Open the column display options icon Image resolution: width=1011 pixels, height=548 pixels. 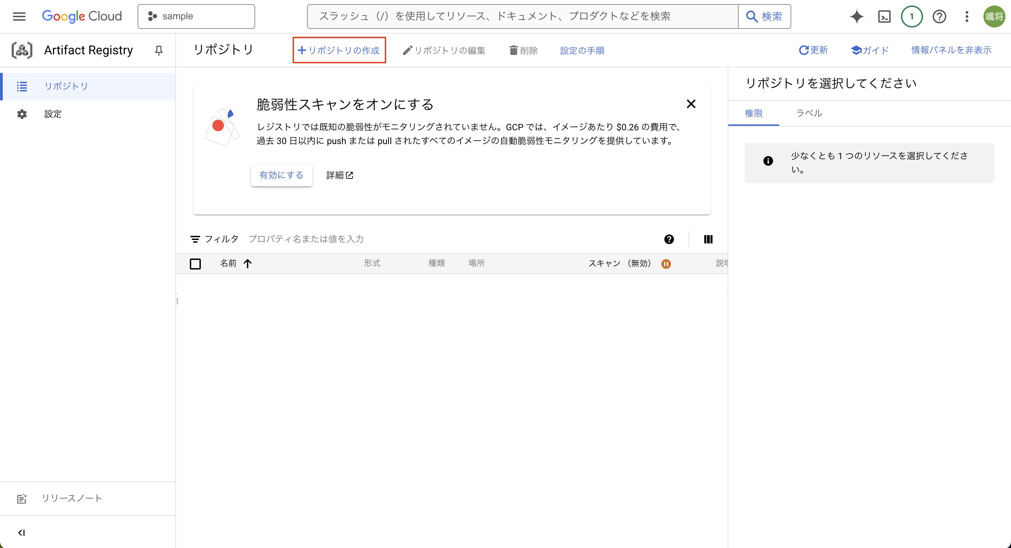[708, 239]
